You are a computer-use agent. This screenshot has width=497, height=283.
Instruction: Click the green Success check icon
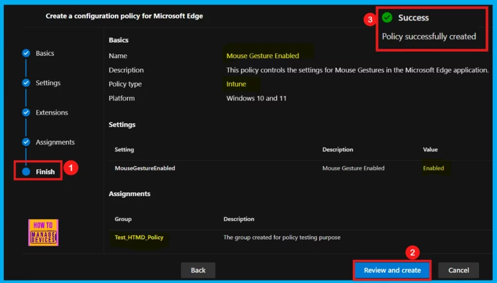click(387, 17)
